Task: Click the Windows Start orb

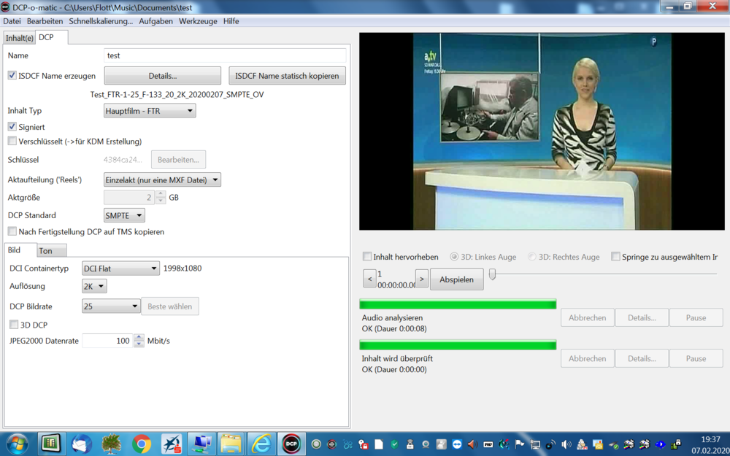Action: (17, 444)
